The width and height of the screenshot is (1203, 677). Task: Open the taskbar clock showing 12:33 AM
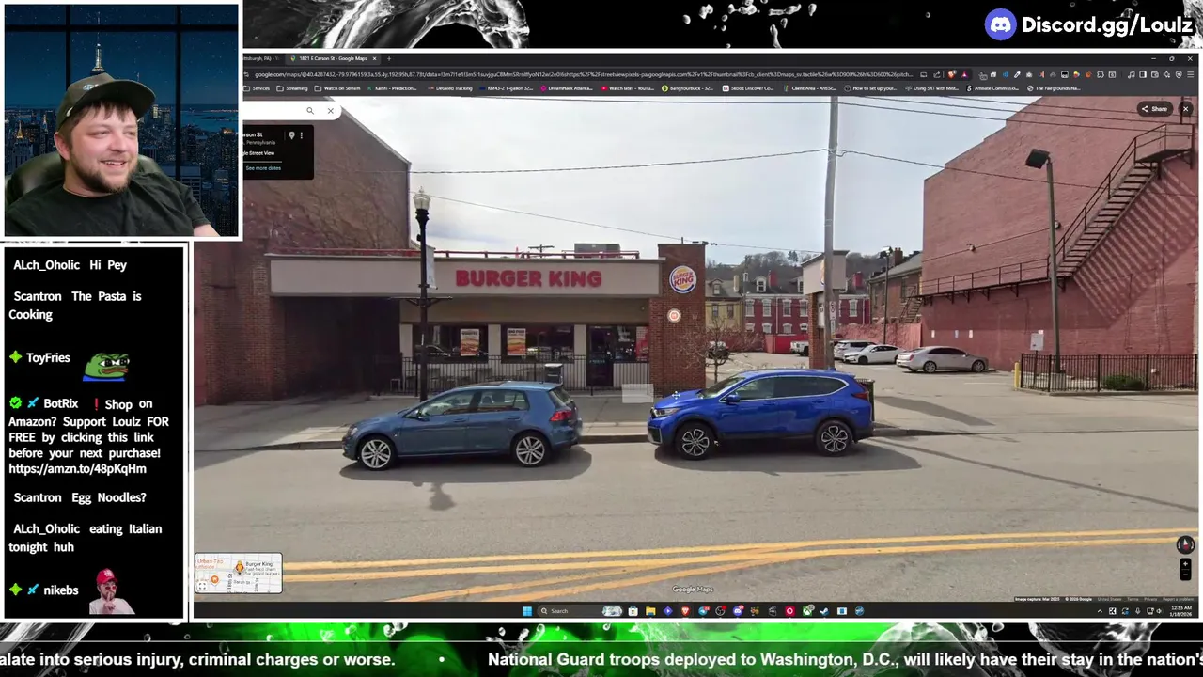1181,611
